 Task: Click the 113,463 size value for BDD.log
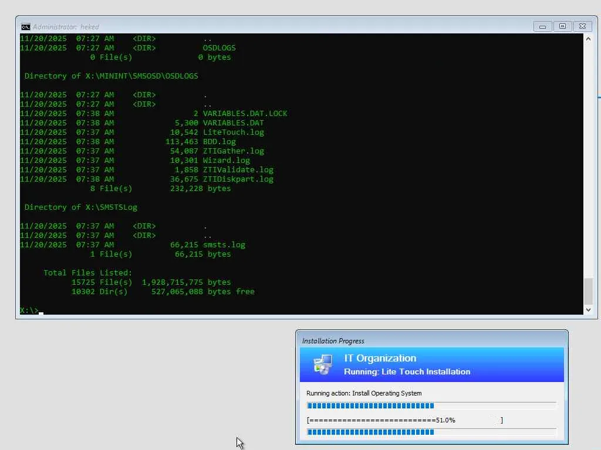[x=182, y=142]
